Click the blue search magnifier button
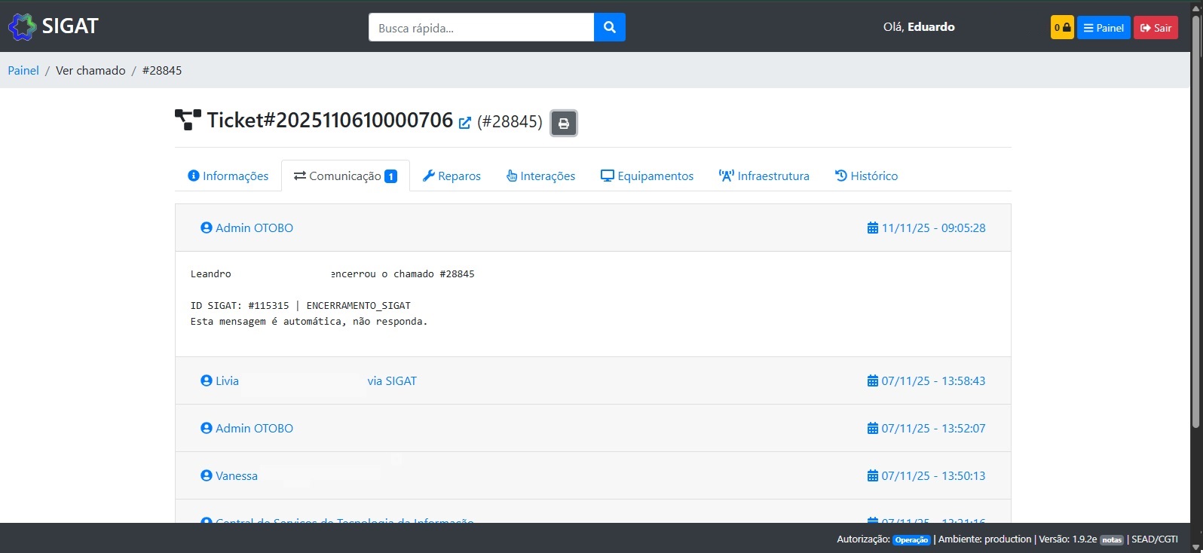 tap(609, 27)
